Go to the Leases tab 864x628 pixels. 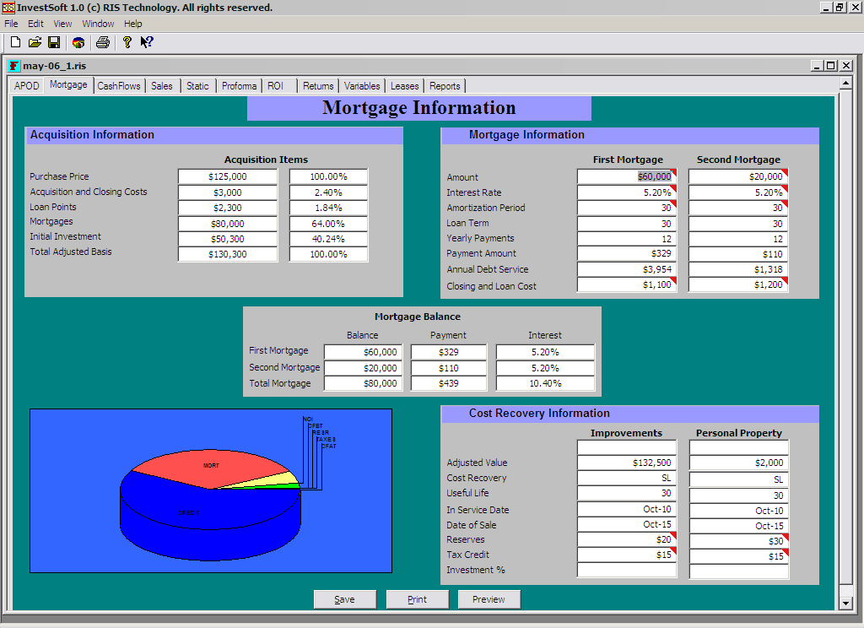coord(404,86)
